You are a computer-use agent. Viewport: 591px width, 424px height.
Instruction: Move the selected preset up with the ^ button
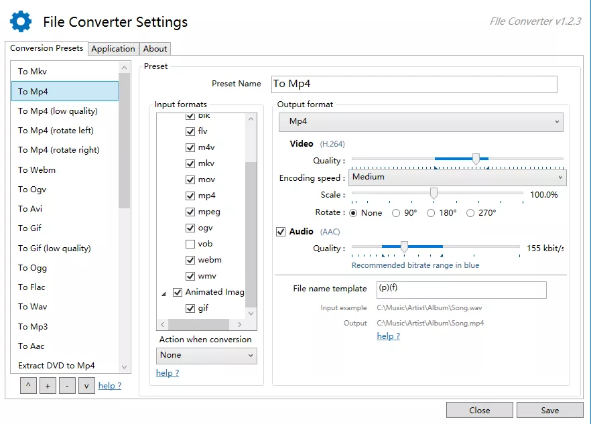coord(28,386)
